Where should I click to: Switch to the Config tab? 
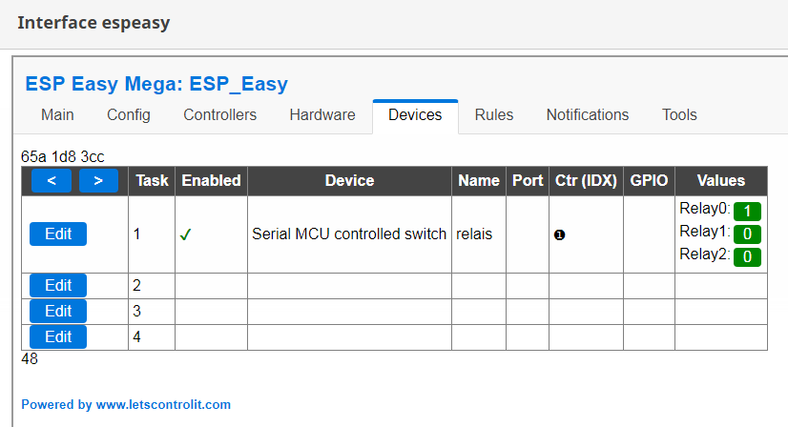tap(129, 115)
